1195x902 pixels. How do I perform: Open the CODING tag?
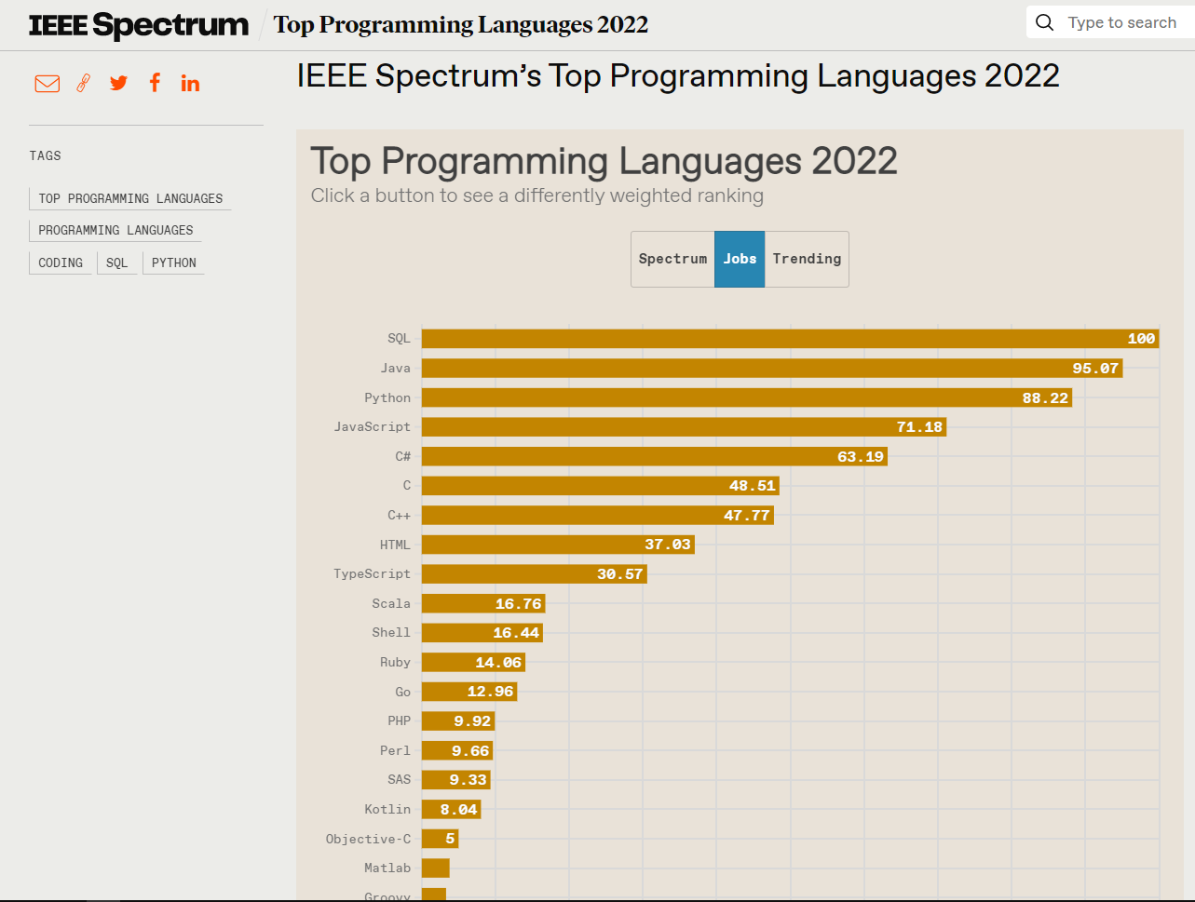(61, 263)
